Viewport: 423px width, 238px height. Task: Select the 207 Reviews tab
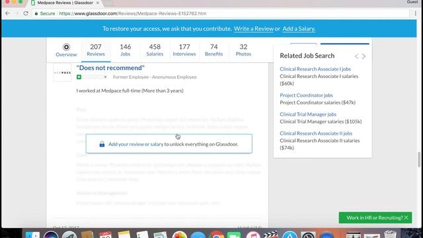pyautogui.click(x=96, y=50)
